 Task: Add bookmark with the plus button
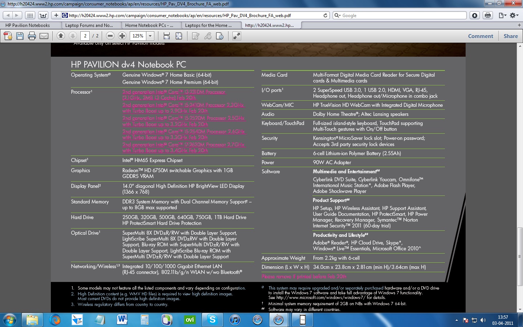[x=56, y=15]
